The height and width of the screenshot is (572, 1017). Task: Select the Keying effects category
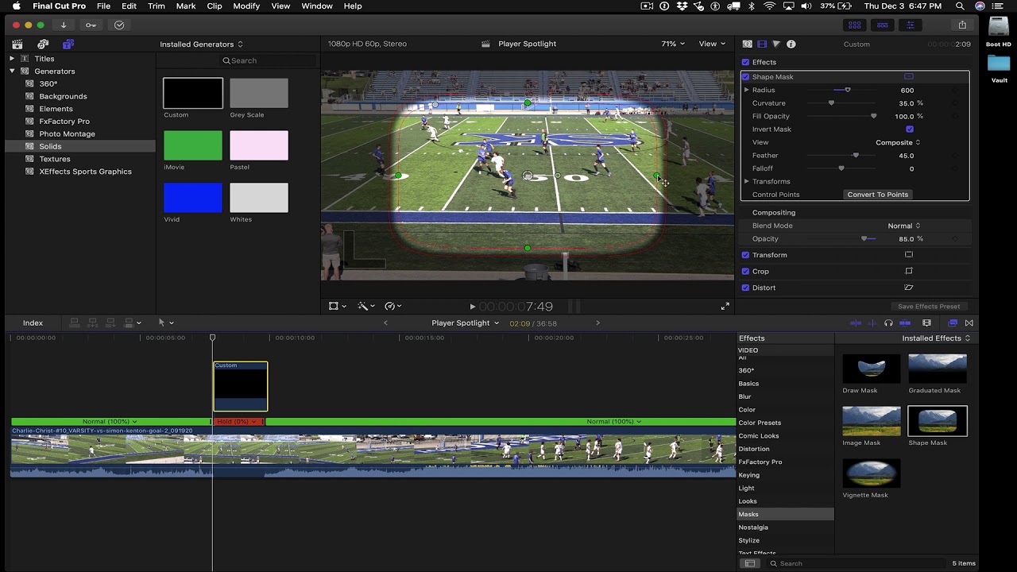[786, 475]
